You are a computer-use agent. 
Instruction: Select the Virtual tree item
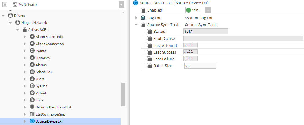(x=41, y=93)
